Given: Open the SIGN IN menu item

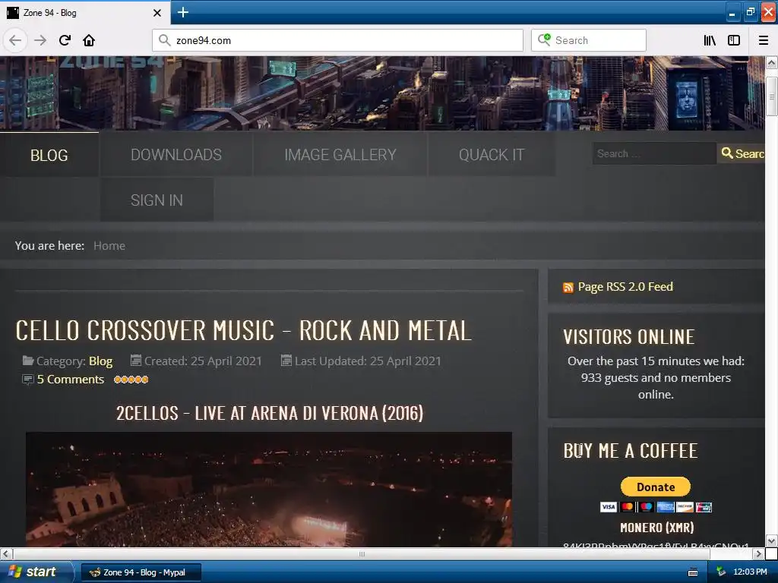Looking at the screenshot, I should point(157,200).
